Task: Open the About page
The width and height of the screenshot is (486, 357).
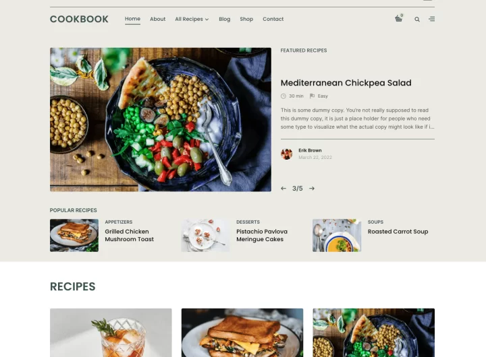Action: point(157,19)
